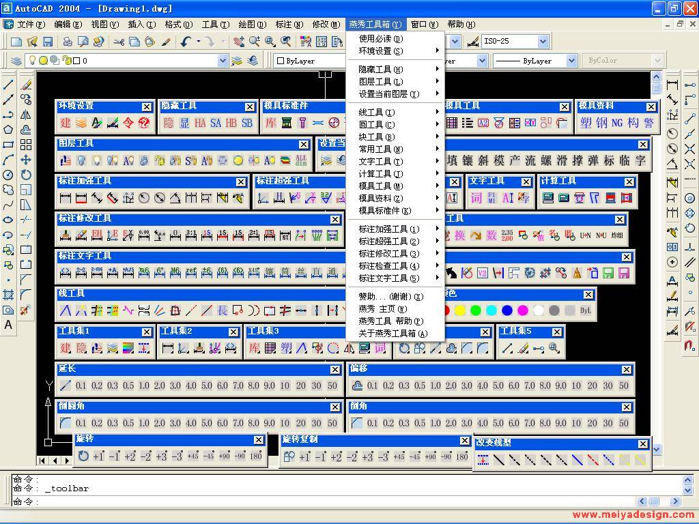The image size is (699, 524).
Task: Open the ByLayer color dropdown
Action: coord(310,61)
